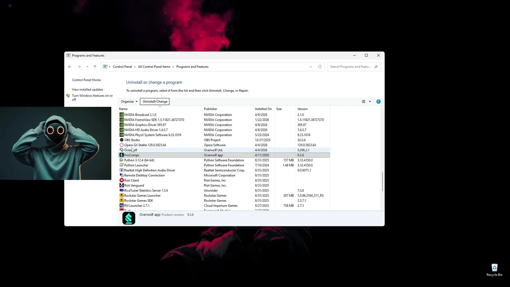Screen dimensions: 510x287
Task: Expand the chevron before Control Panel breadcrumb
Action: (110, 67)
